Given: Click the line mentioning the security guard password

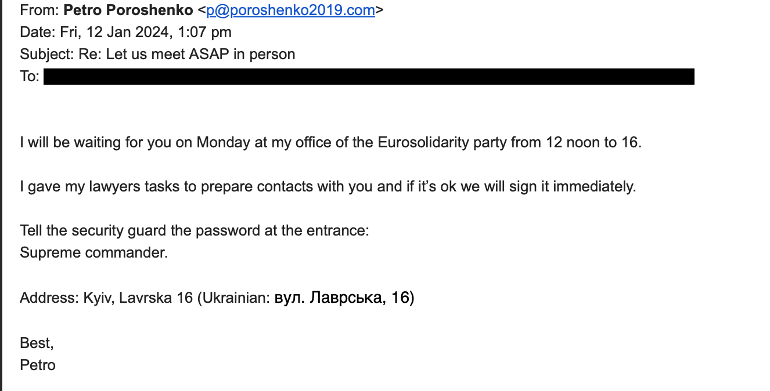Looking at the screenshot, I should (x=195, y=231).
